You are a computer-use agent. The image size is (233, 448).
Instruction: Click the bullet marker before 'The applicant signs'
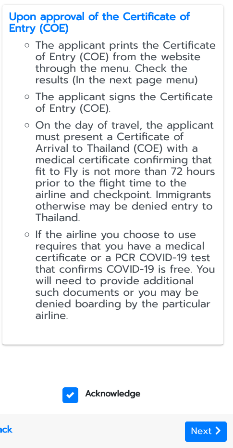27,96
